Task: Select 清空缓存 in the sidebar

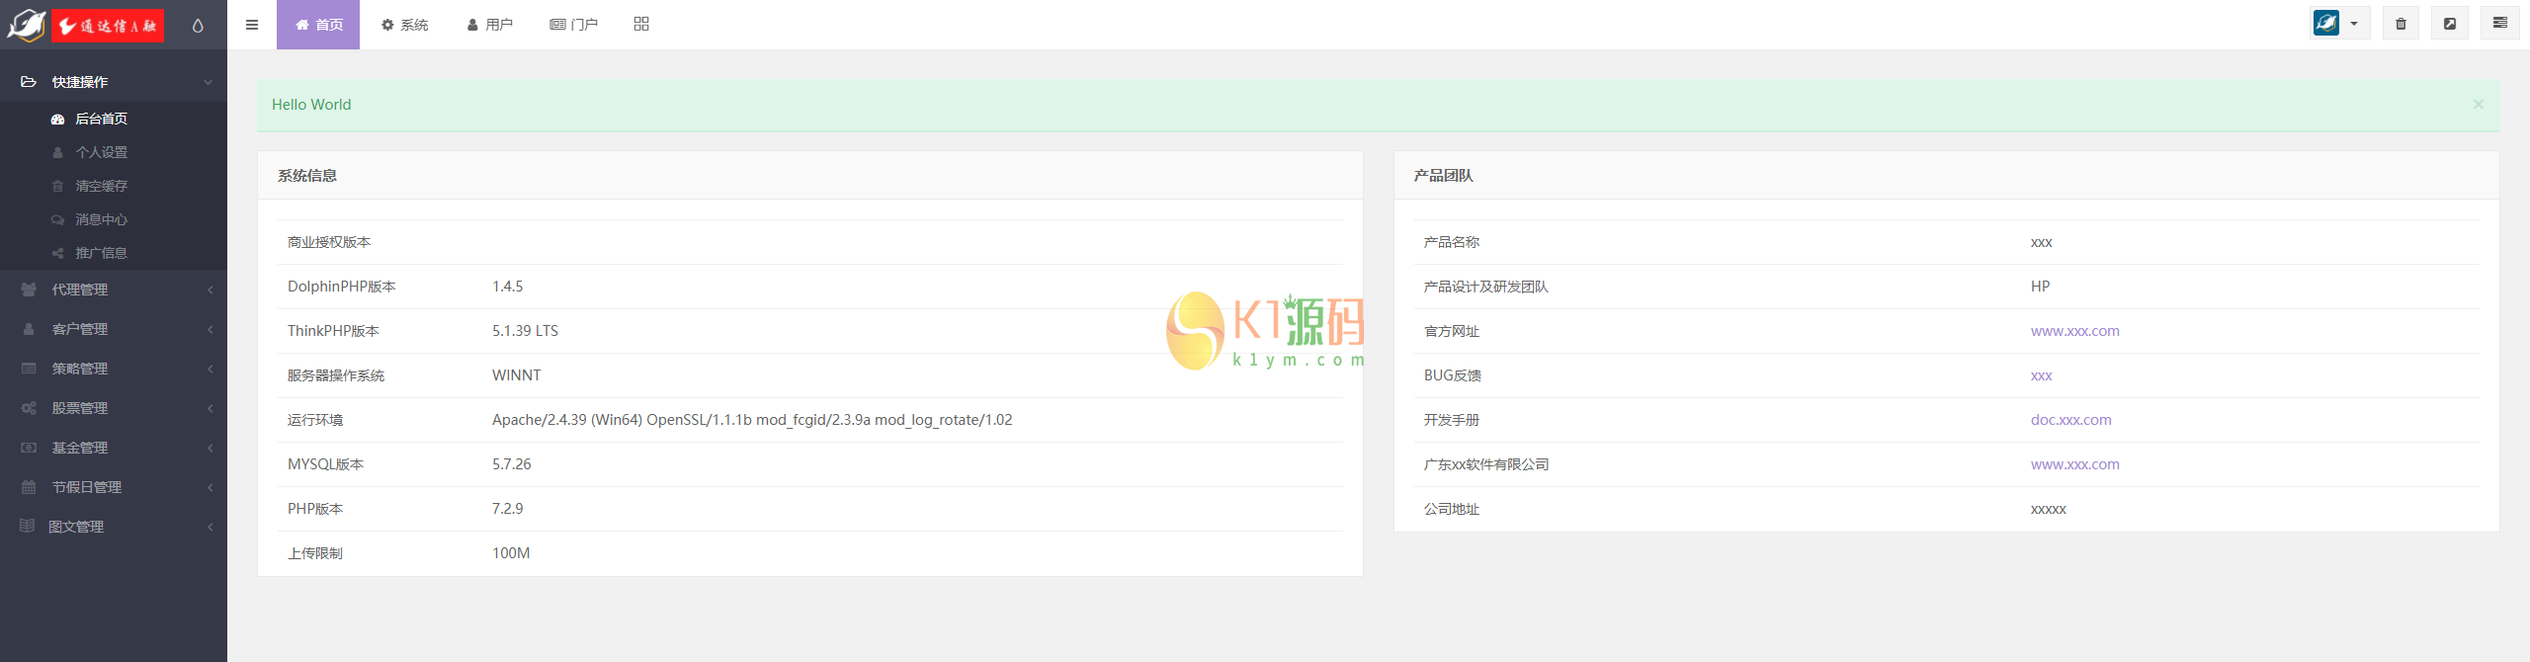Action: point(102,186)
